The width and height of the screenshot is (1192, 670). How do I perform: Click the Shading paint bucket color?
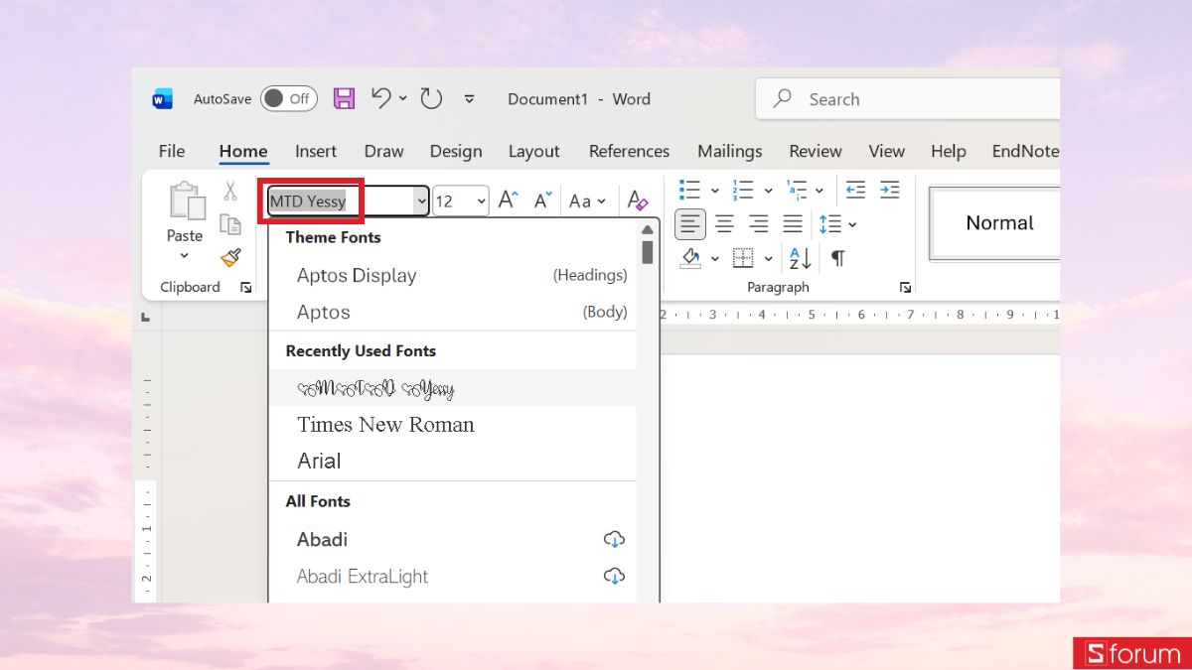[x=691, y=258]
